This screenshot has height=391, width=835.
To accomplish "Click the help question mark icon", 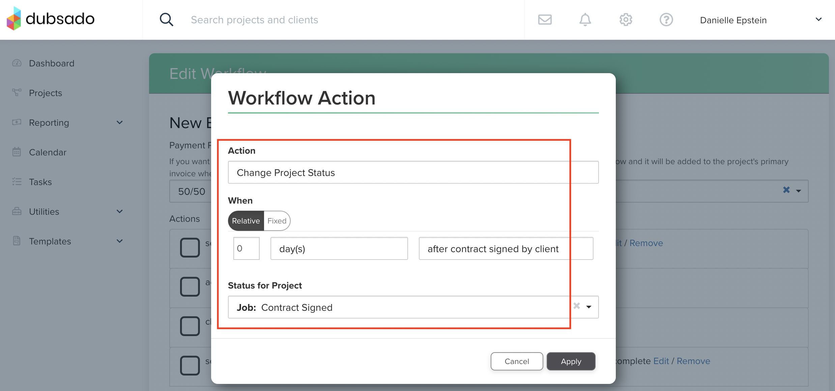I will point(666,20).
